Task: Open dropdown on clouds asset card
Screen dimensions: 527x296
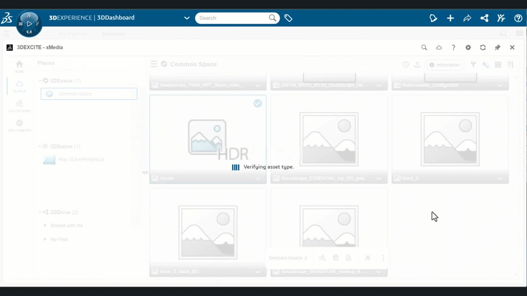Action: [x=258, y=179]
